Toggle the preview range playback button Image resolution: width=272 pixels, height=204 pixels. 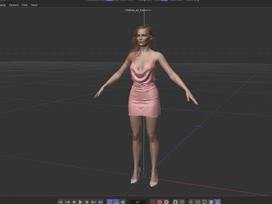point(116,202)
